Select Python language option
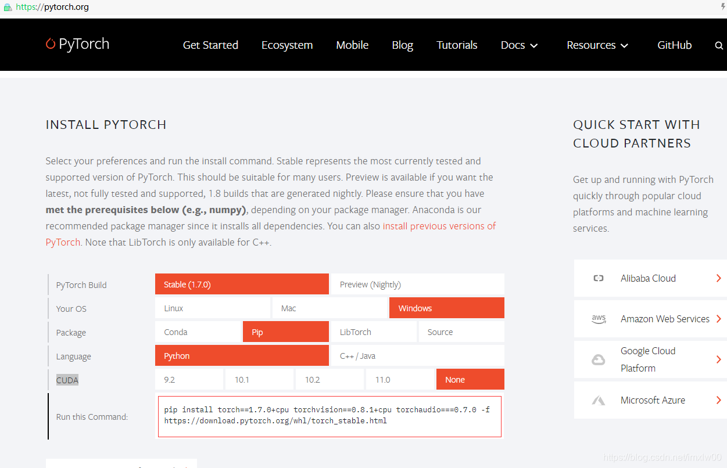The image size is (727, 468). (242, 356)
